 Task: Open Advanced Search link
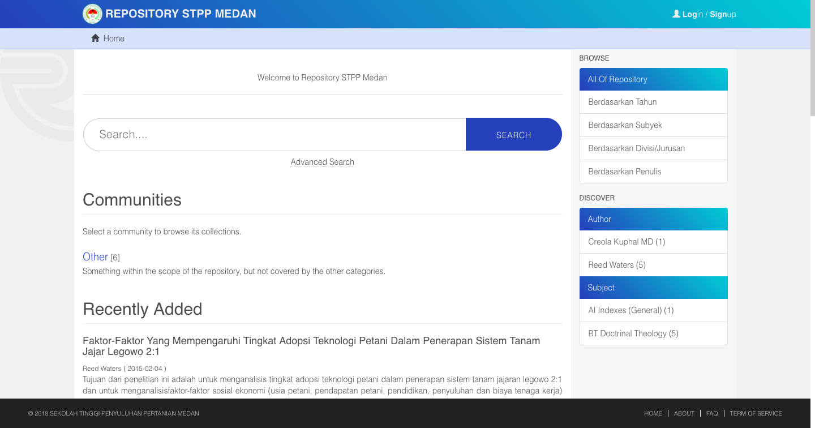coord(323,162)
